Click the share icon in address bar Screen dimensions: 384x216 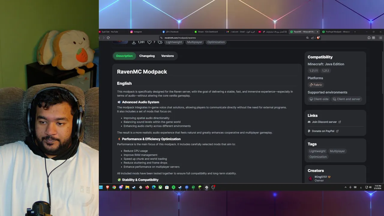pyautogui.click(x=313, y=38)
